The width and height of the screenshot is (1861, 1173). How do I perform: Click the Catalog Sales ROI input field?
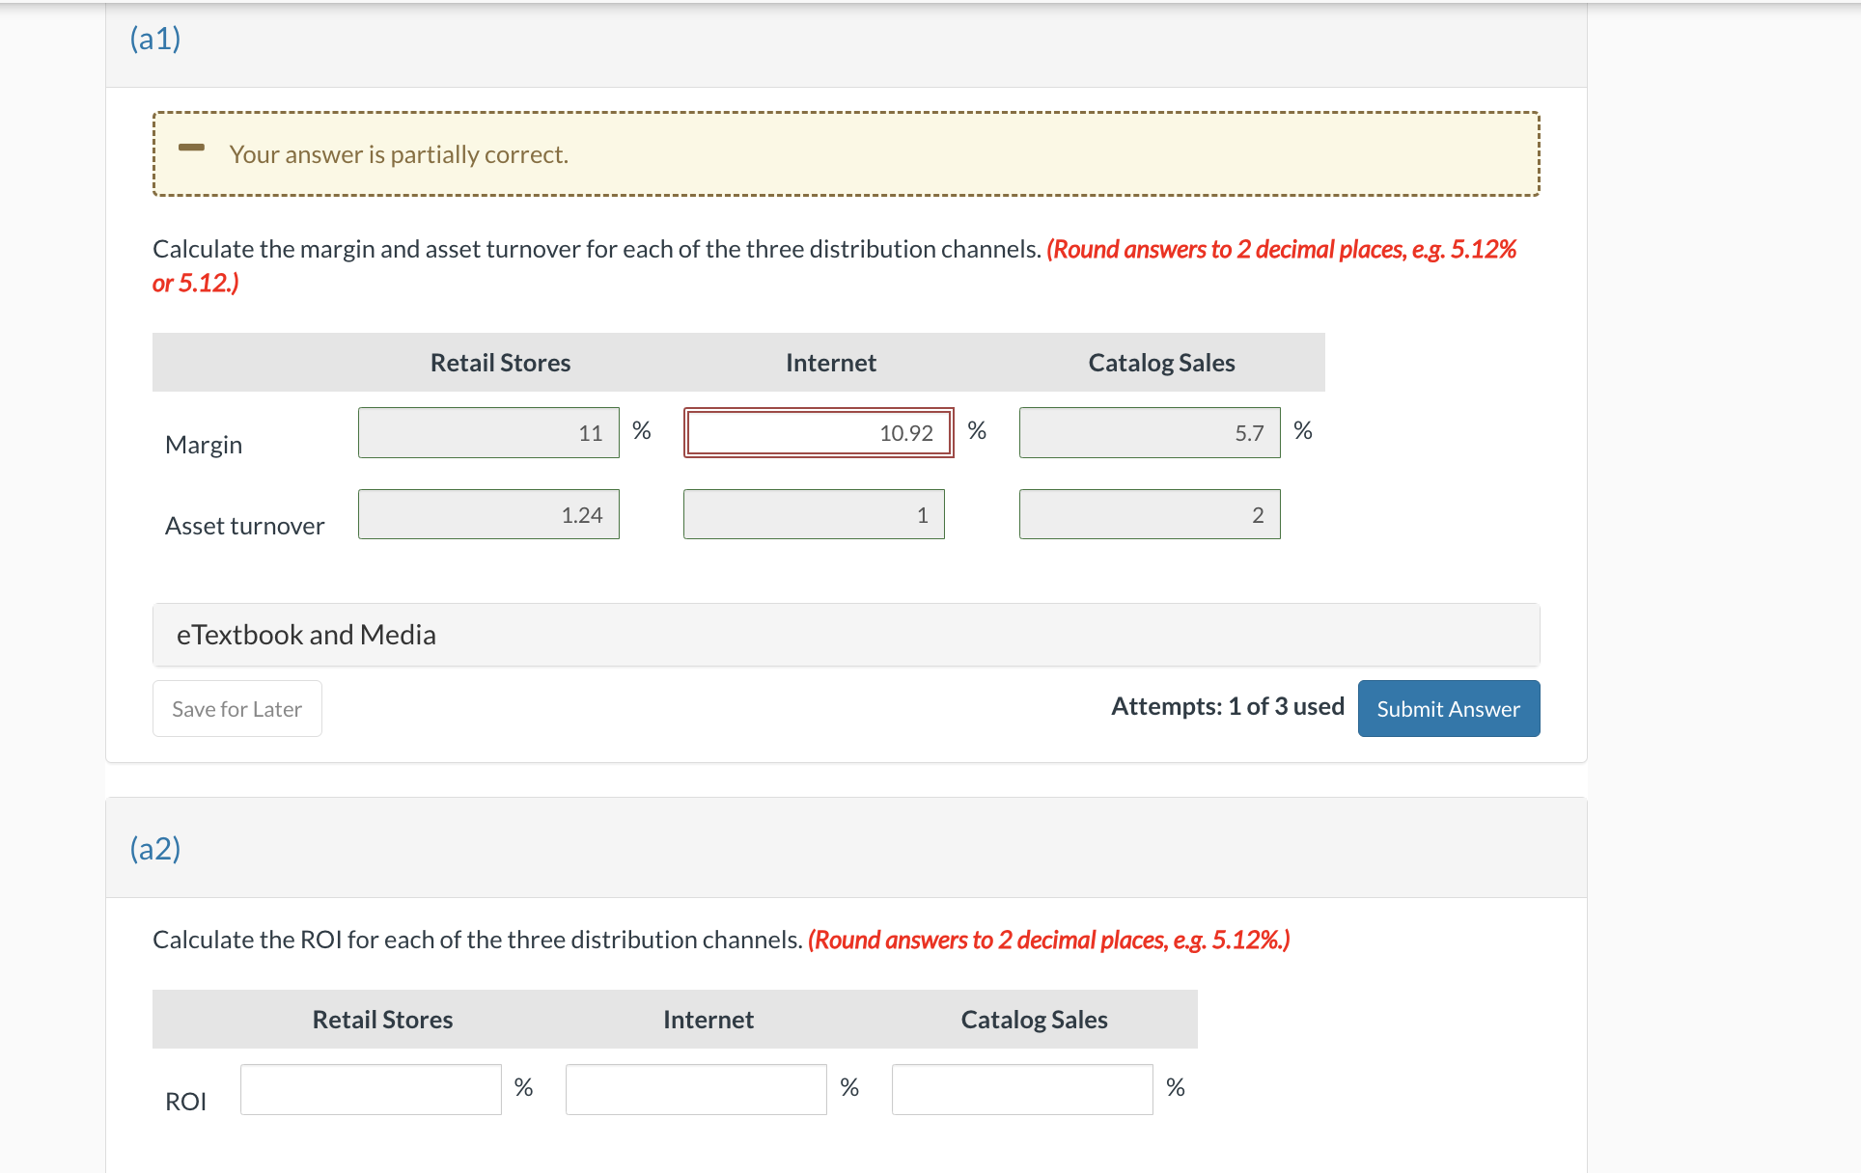1021,1090
